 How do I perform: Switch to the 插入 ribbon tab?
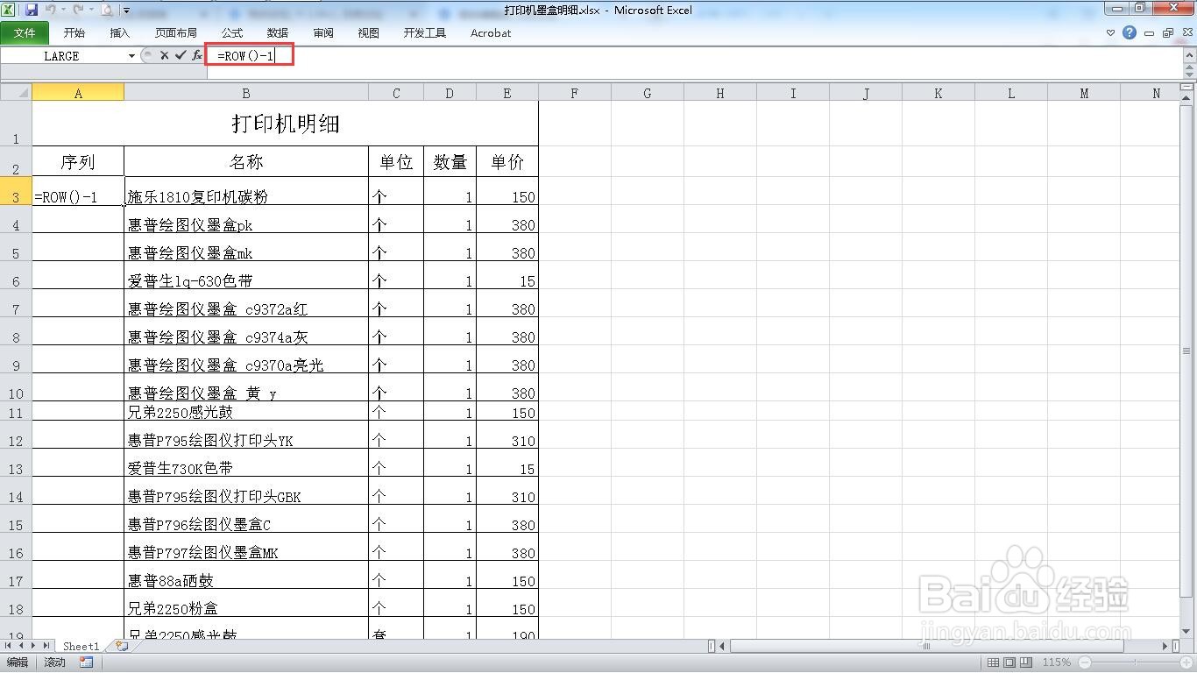(x=120, y=33)
